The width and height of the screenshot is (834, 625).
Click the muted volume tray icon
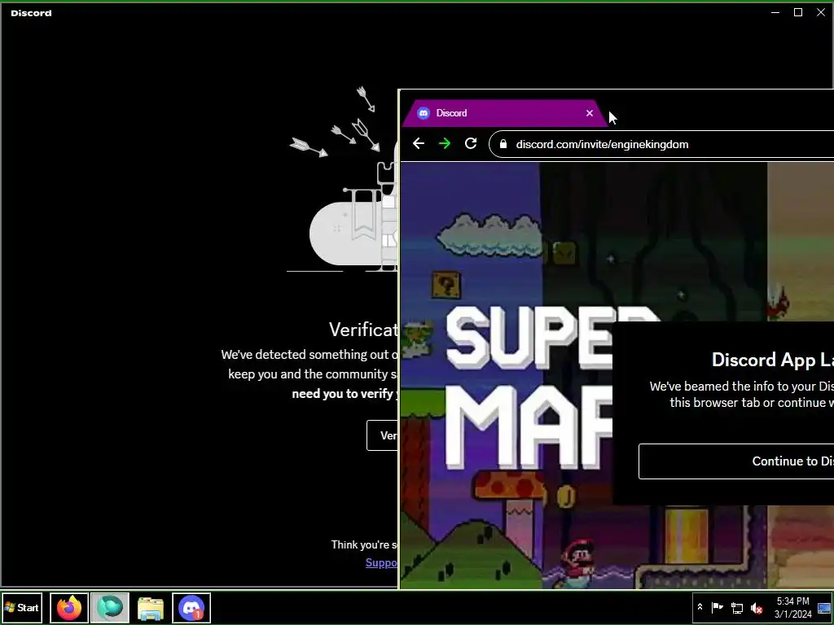click(x=757, y=607)
